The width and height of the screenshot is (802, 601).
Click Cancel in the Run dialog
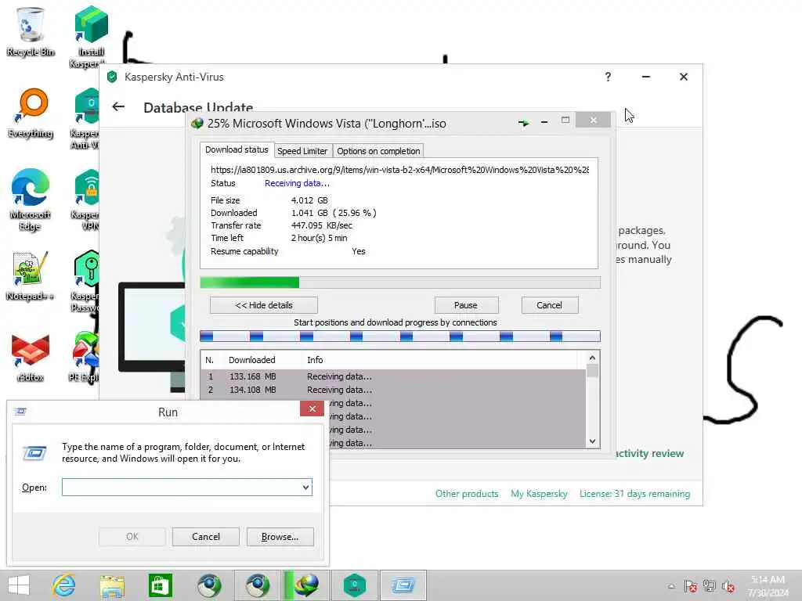206,537
